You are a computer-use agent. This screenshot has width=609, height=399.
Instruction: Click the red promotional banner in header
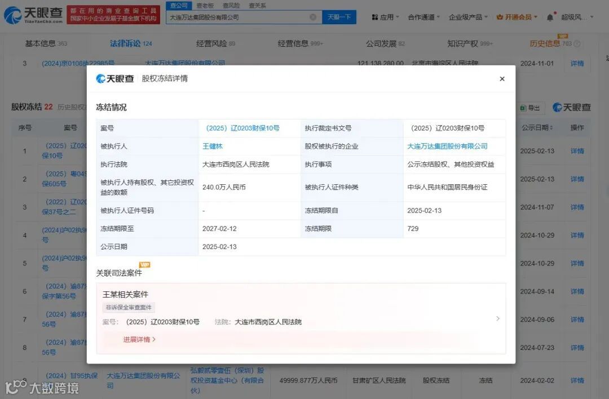pos(113,15)
